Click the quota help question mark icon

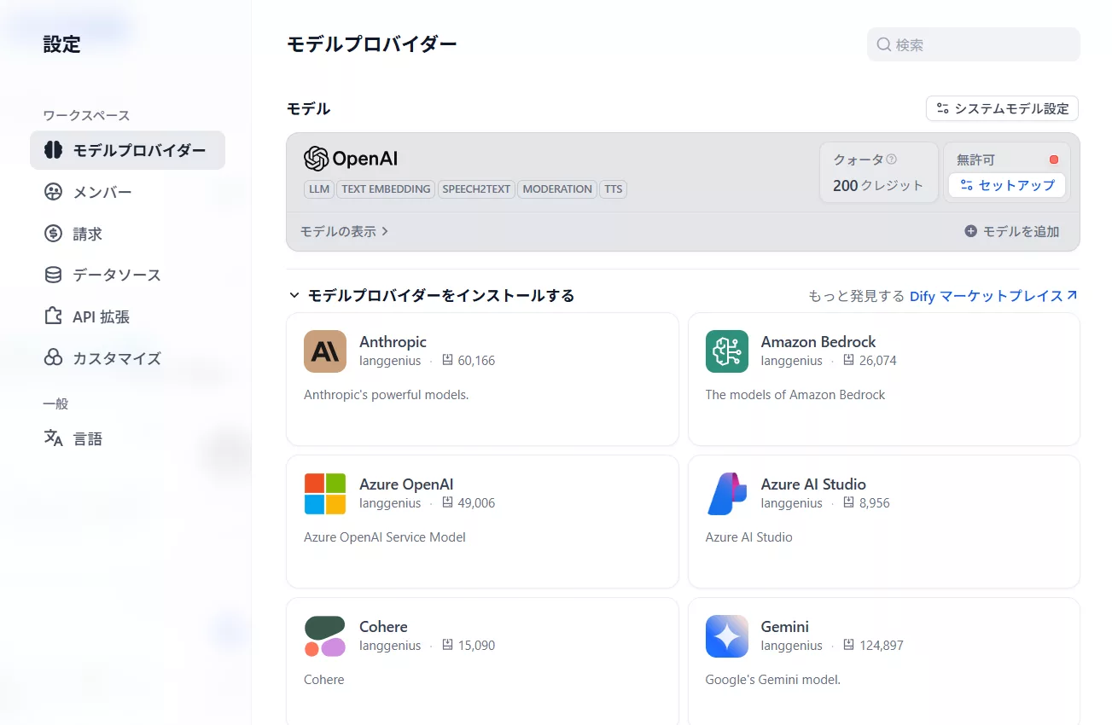[891, 159]
